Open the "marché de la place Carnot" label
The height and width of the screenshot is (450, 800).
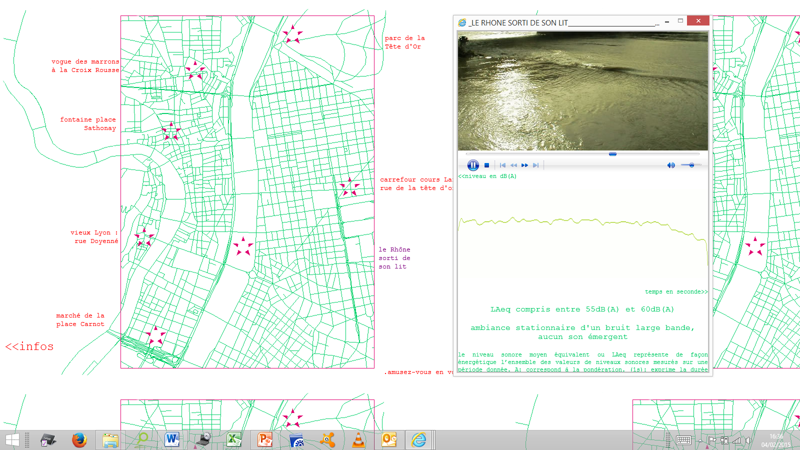tap(80, 319)
